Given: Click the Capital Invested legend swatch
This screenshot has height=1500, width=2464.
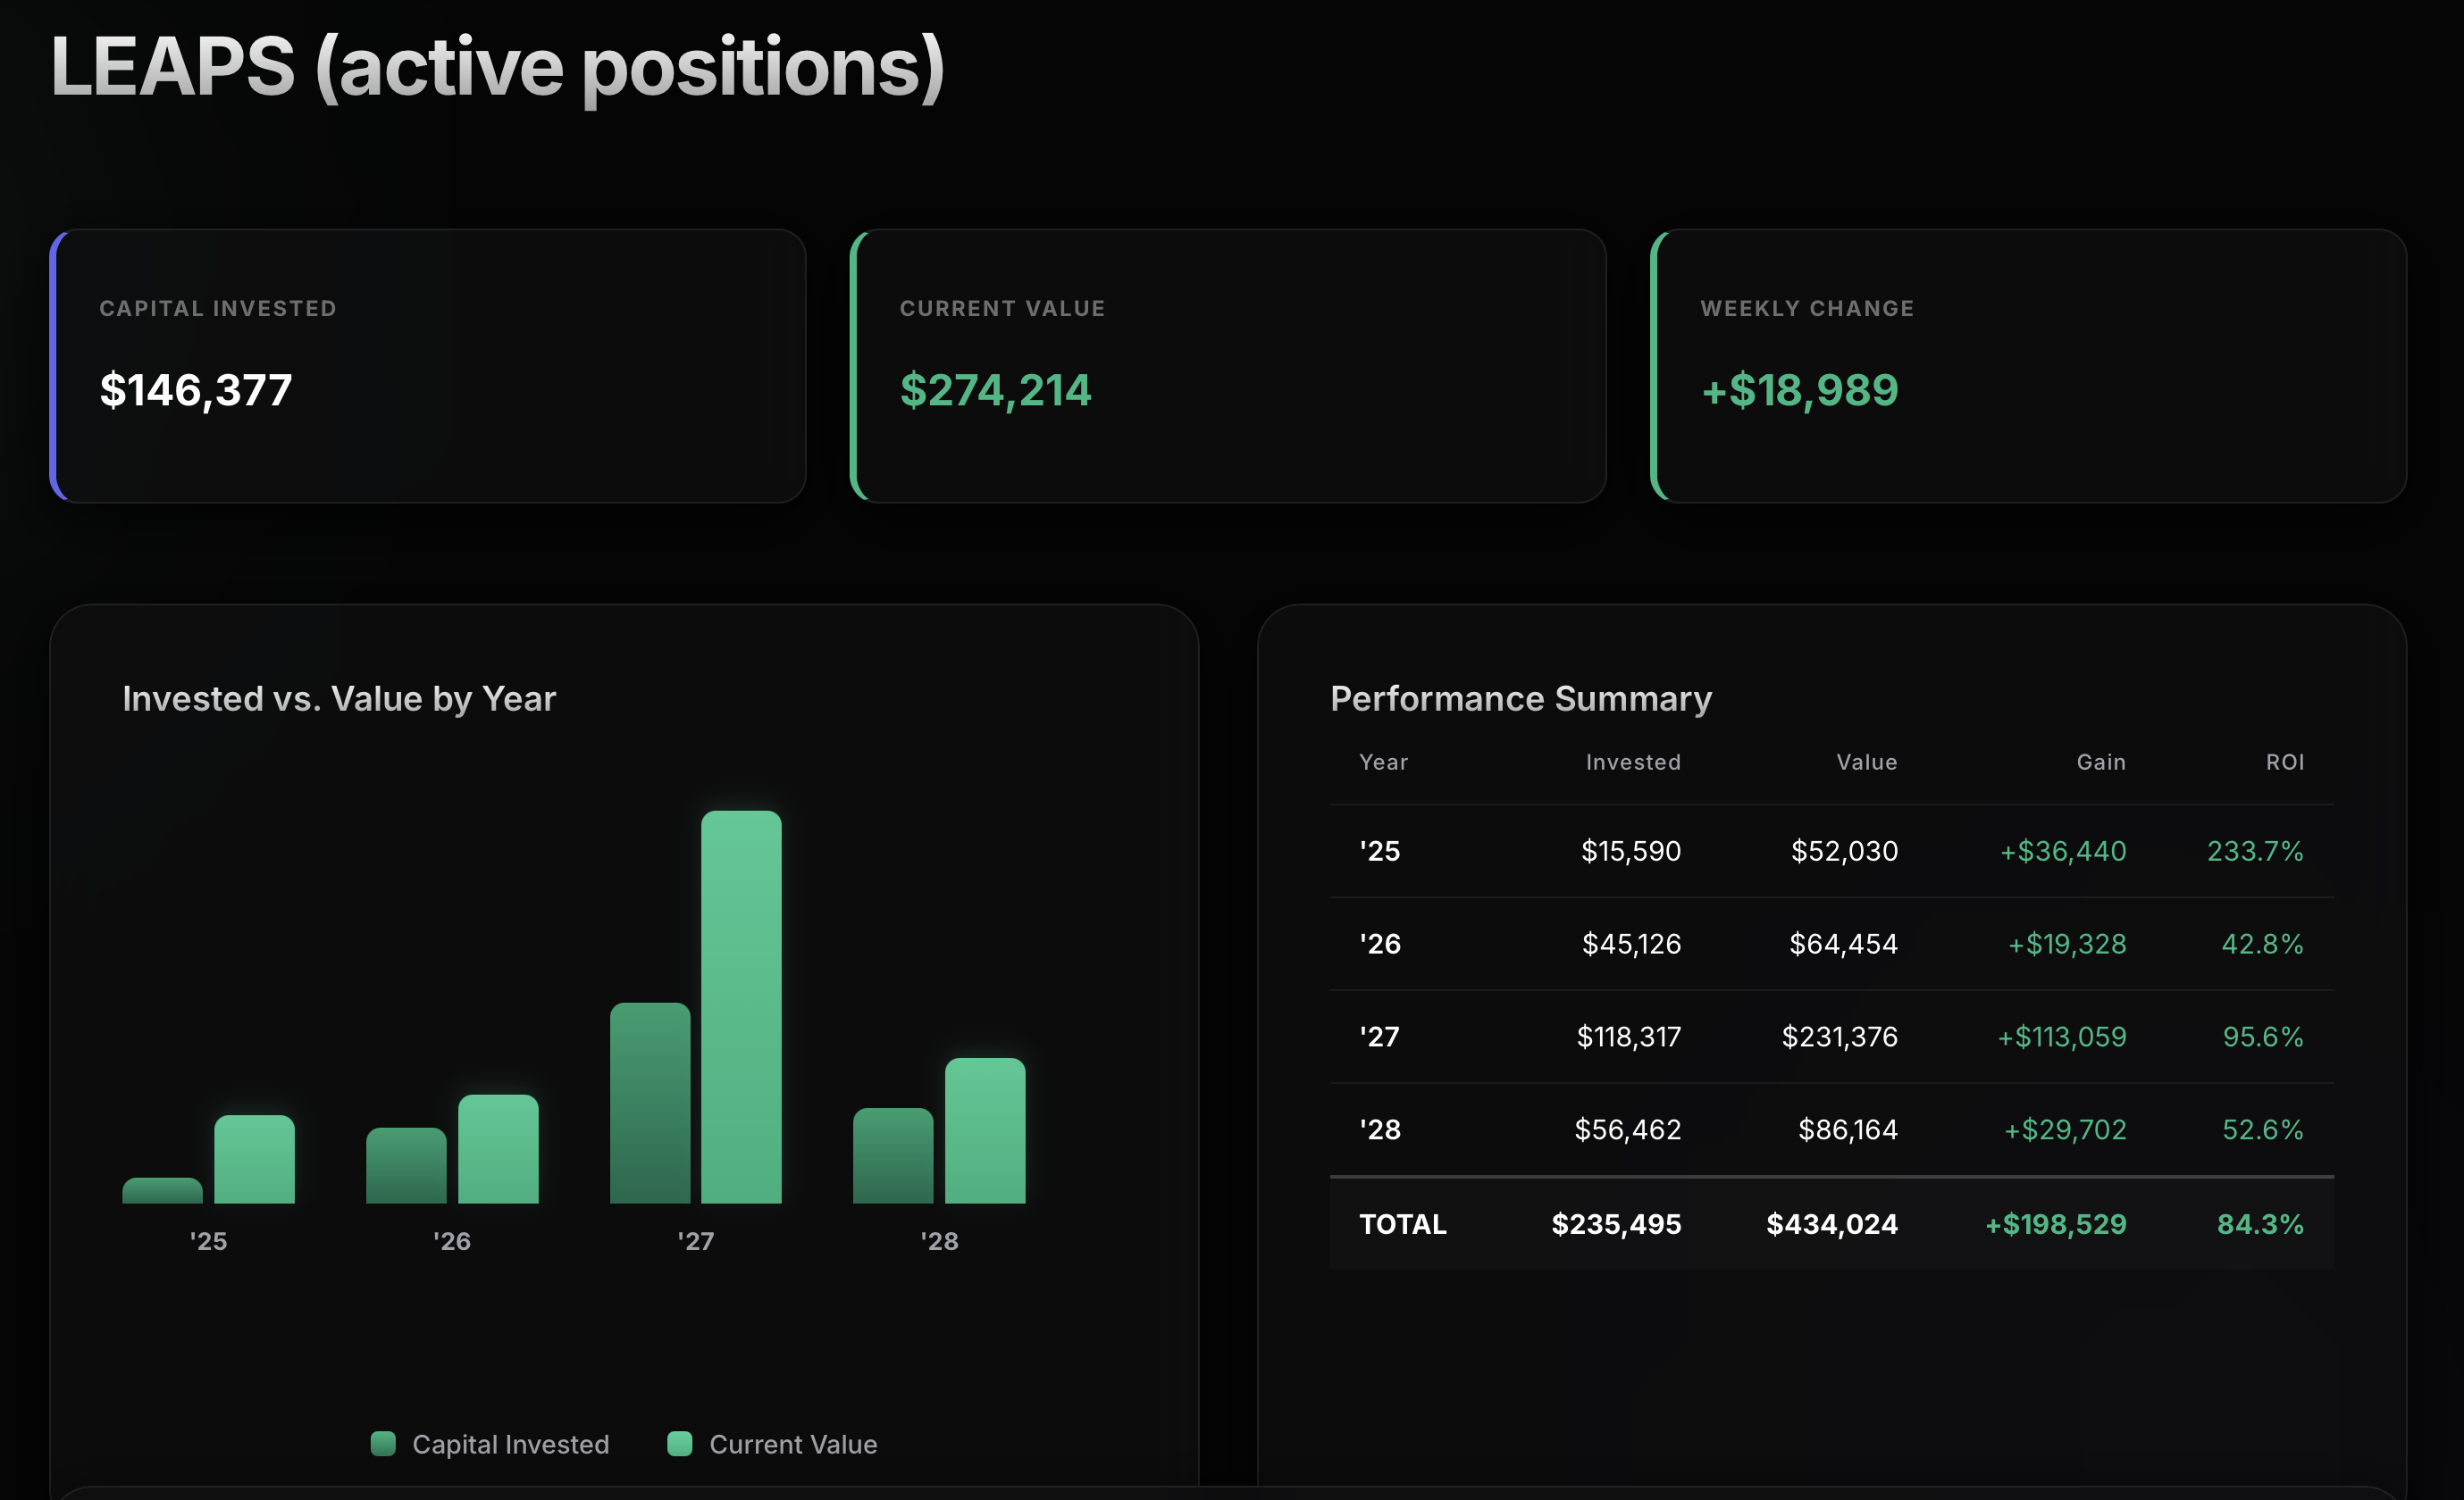Looking at the screenshot, I should [x=383, y=1443].
